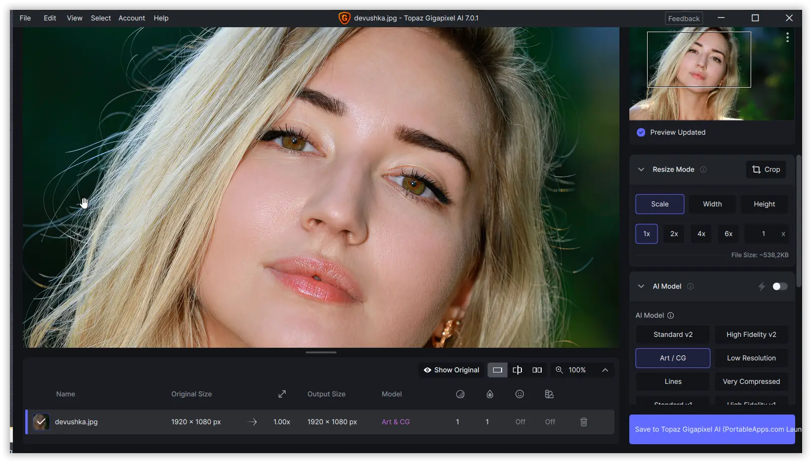Click the single view layout icon
This screenshot has height=463, width=812.
[497, 370]
